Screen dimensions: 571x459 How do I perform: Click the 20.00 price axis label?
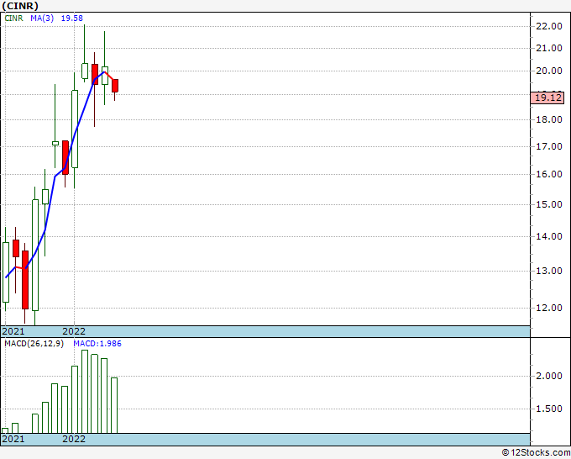(x=549, y=71)
